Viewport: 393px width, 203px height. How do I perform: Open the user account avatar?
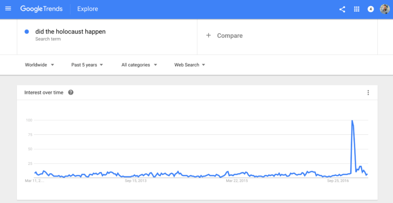(384, 9)
